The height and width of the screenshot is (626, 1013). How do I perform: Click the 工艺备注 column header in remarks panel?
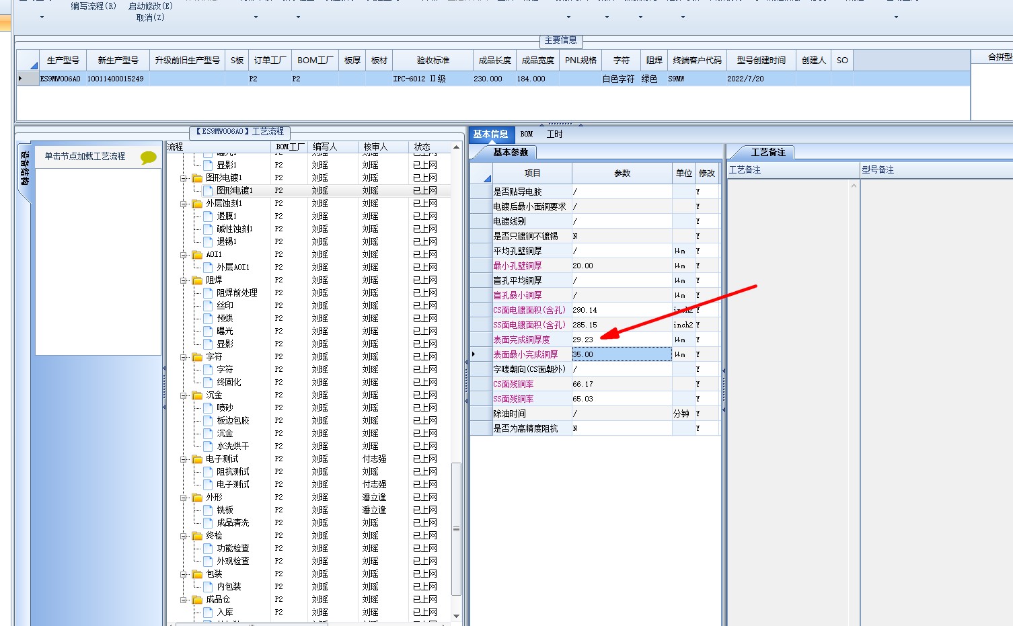click(x=793, y=169)
